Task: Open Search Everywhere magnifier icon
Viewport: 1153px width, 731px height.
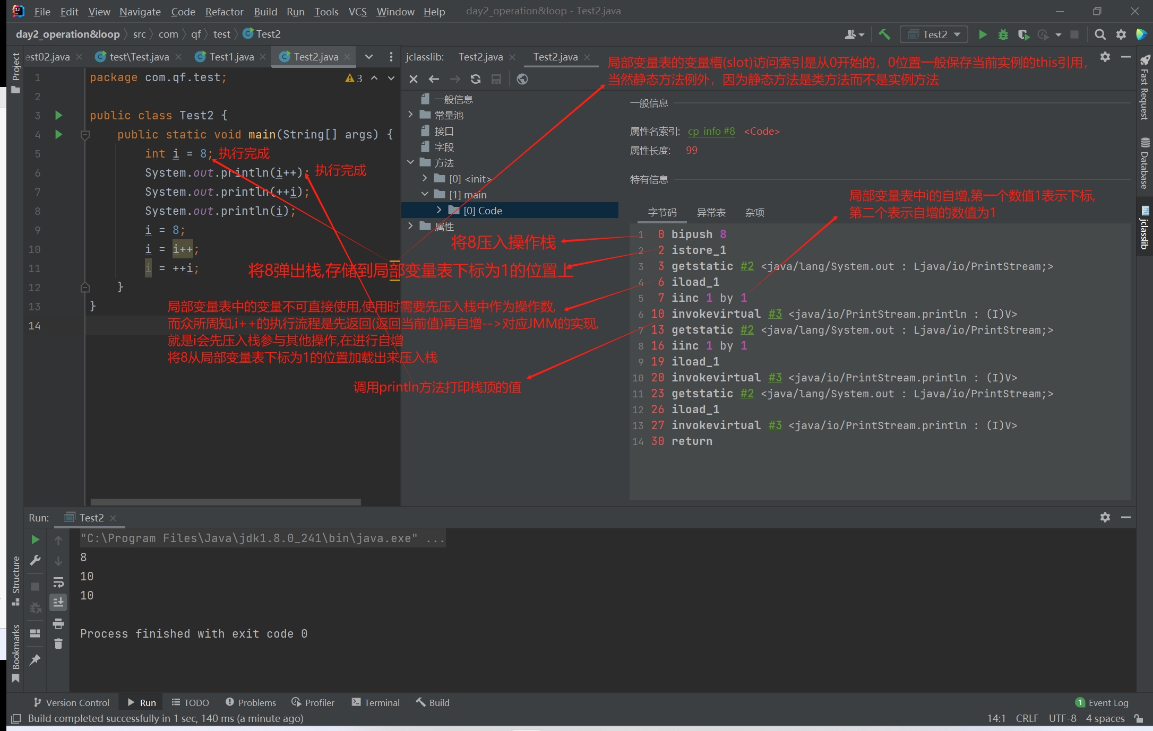Action: click(1100, 34)
